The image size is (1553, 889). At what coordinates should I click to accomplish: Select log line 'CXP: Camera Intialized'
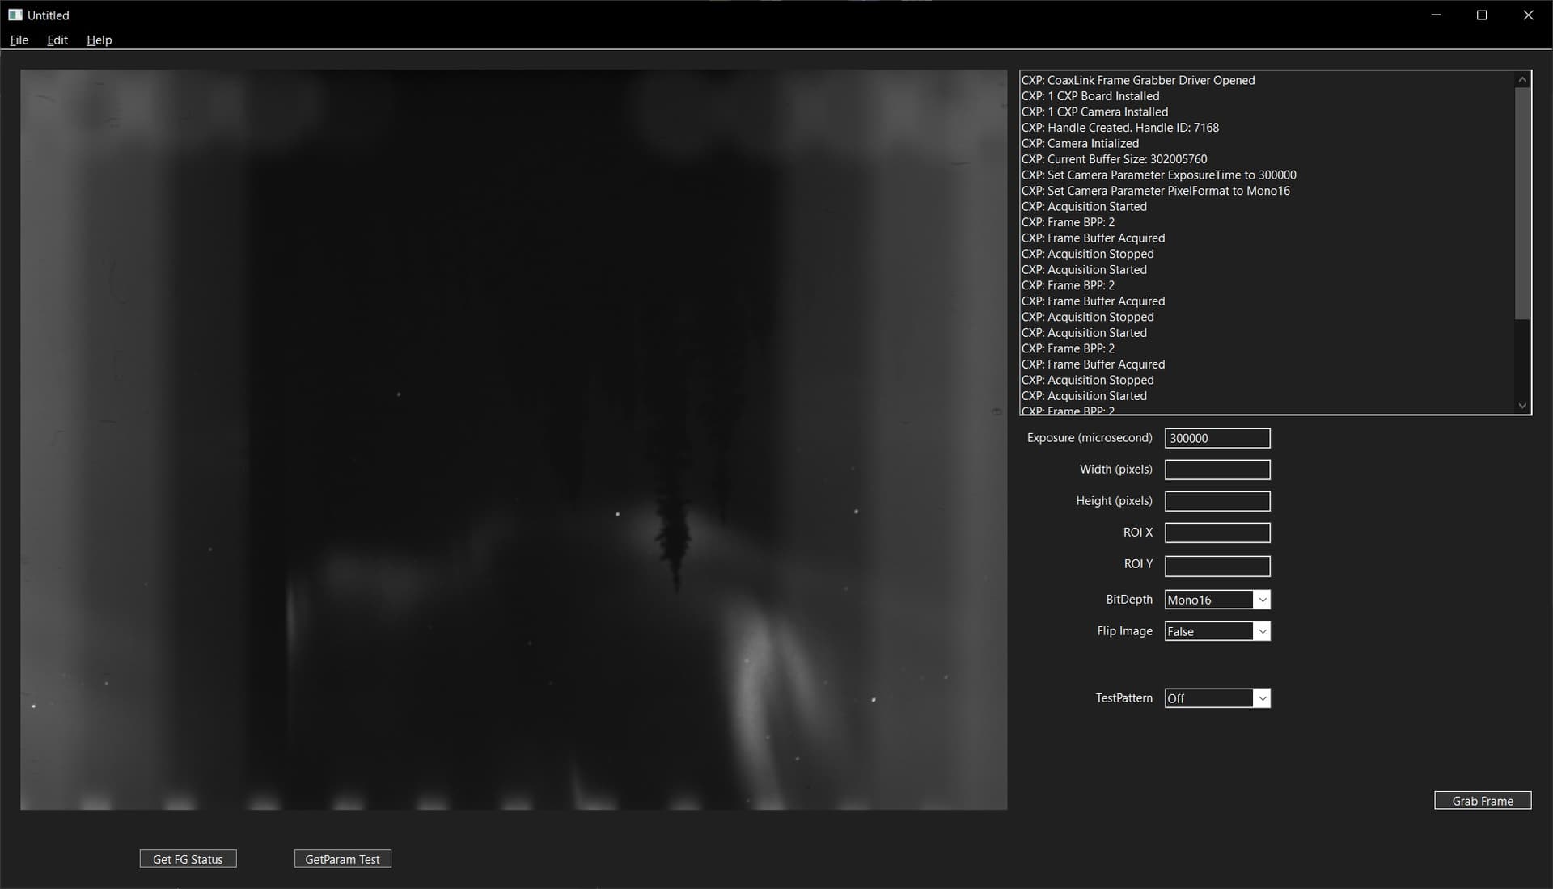pyautogui.click(x=1080, y=143)
